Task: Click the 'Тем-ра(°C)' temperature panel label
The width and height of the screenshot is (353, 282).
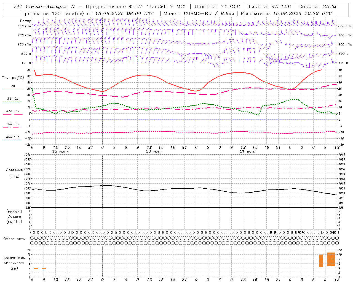Action: click(x=13, y=78)
